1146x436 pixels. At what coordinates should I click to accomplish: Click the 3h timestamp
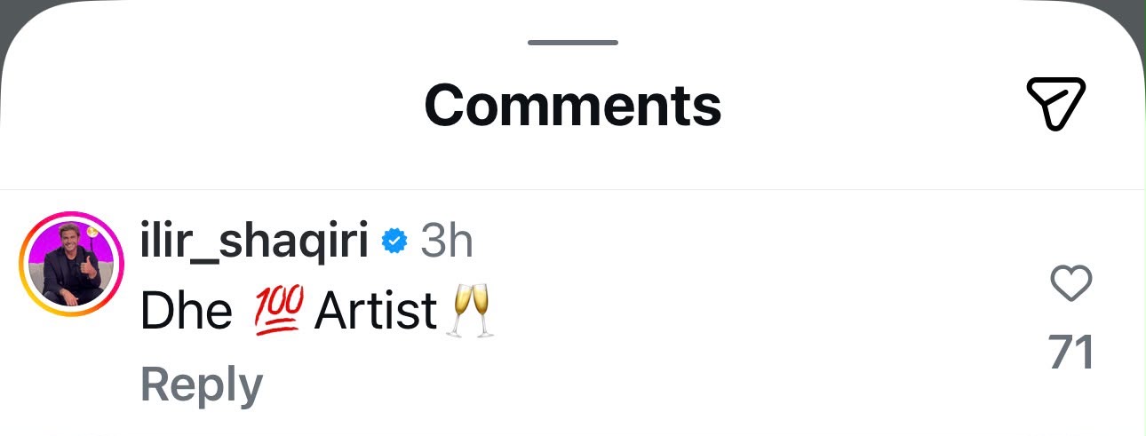click(x=446, y=241)
